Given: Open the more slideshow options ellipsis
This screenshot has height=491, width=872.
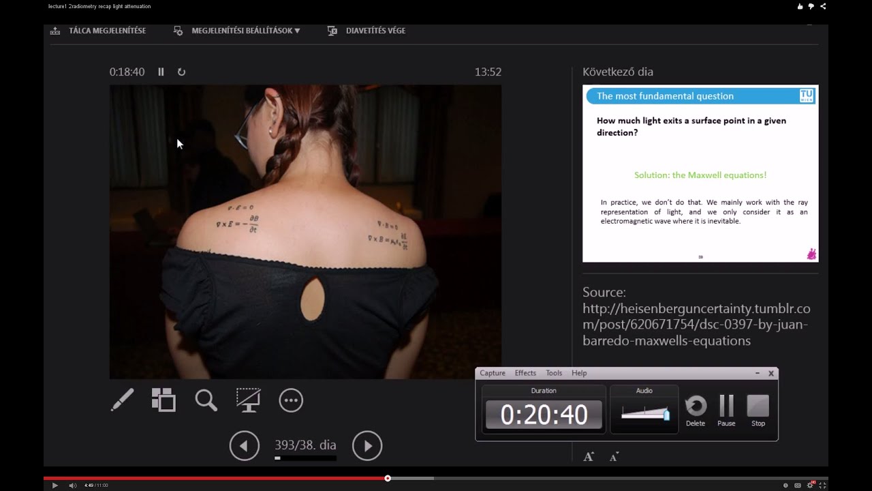Looking at the screenshot, I should pos(291,400).
